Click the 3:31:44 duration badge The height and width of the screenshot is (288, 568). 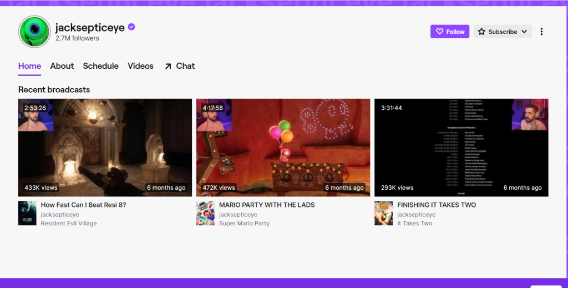pos(391,108)
